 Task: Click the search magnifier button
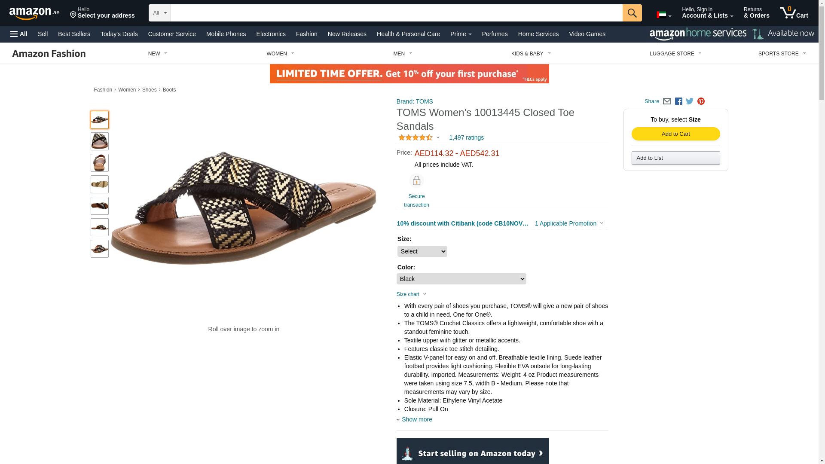pos(632,13)
